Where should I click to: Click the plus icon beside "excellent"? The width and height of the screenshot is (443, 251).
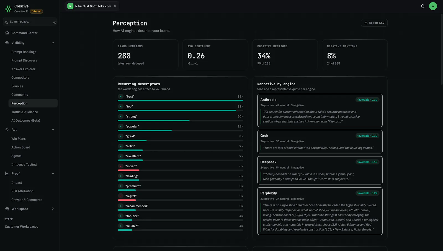tap(121, 156)
